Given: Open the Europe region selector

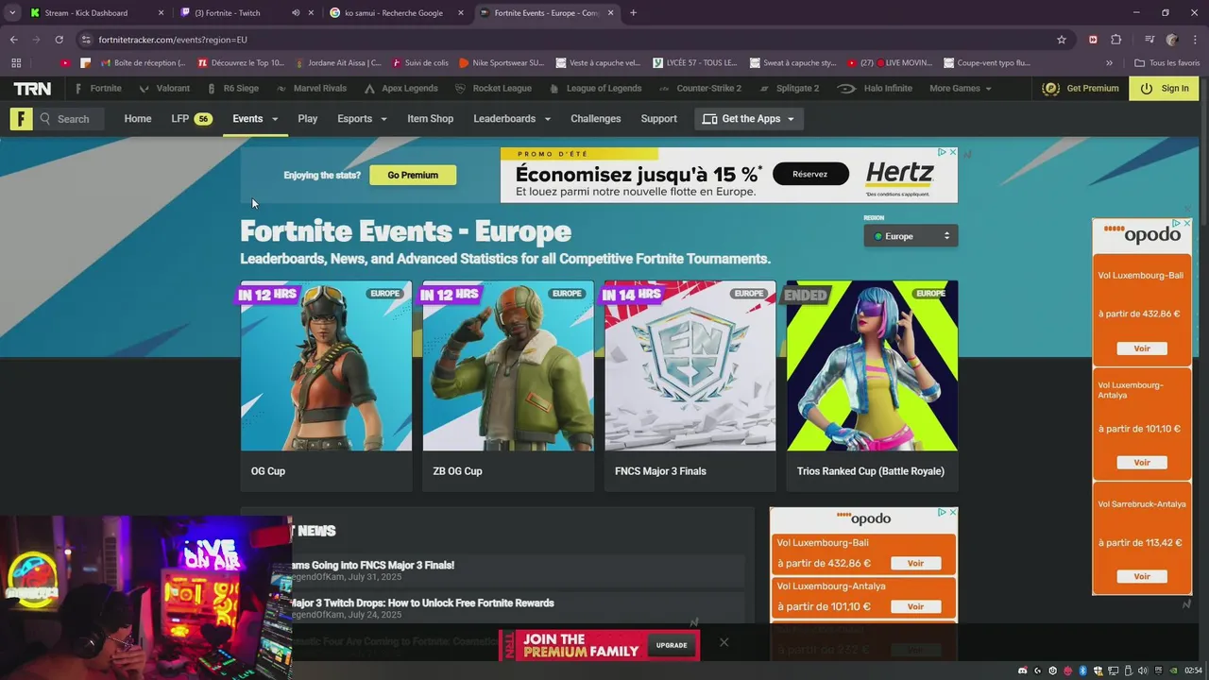Looking at the screenshot, I should click(x=911, y=236).
